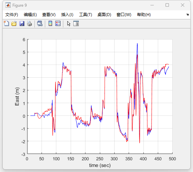The width and height of the screenshot is (193, 172).
Task: Open the 查看(V) menu
Action: [49, 15]
